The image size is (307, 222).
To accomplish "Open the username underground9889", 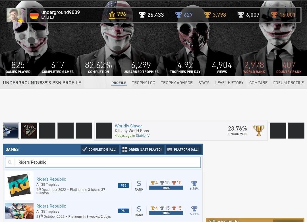I will tap(61, 12).
